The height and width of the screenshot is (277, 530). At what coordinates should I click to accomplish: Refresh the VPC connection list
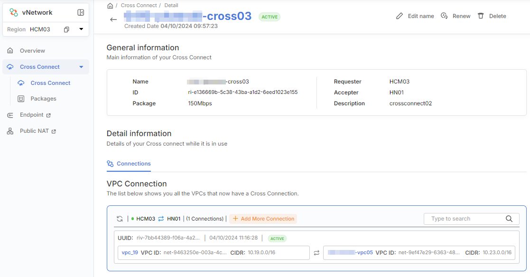pos(120,219)
